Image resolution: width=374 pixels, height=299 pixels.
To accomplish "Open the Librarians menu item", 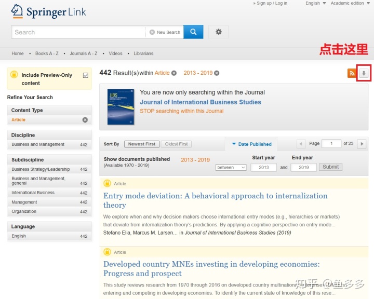I will click(143, 53).
